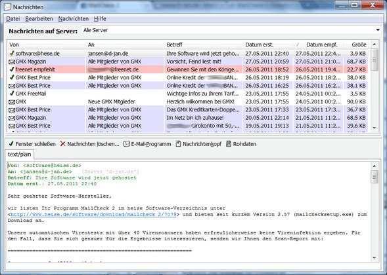This screenshot has width=387, height=275.
Task: Click the message preview scrollbar up arrow
Action: point(374,166)
